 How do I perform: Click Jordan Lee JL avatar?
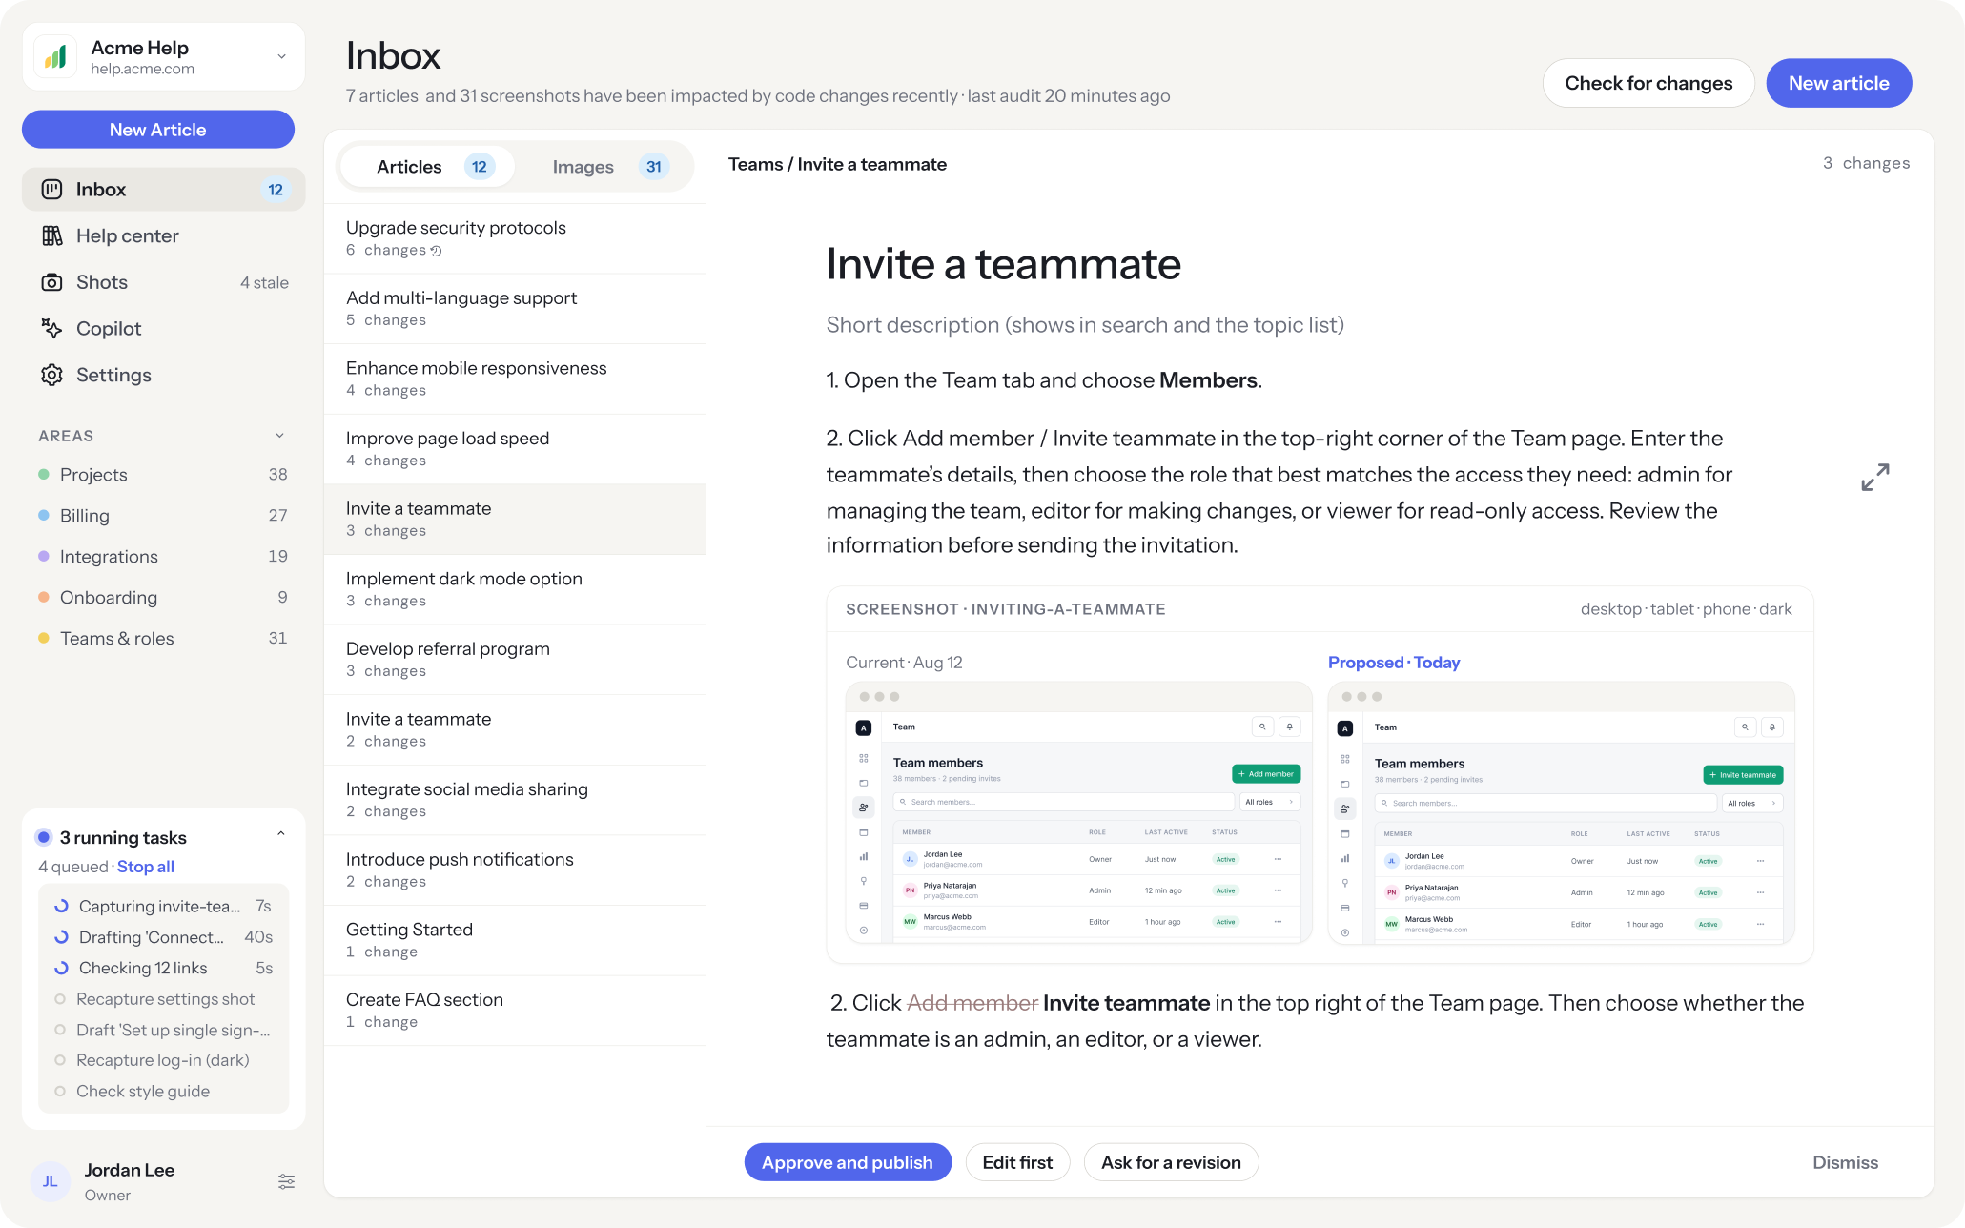point(50,1181)
